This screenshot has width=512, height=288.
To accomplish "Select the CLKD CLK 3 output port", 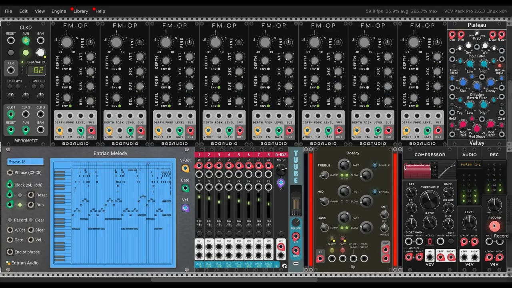I will pos(40,115).
